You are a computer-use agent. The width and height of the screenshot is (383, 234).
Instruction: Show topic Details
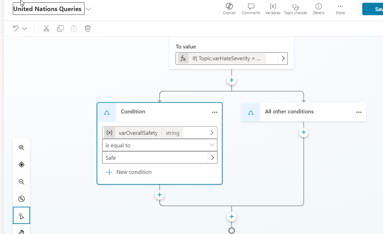318,9
